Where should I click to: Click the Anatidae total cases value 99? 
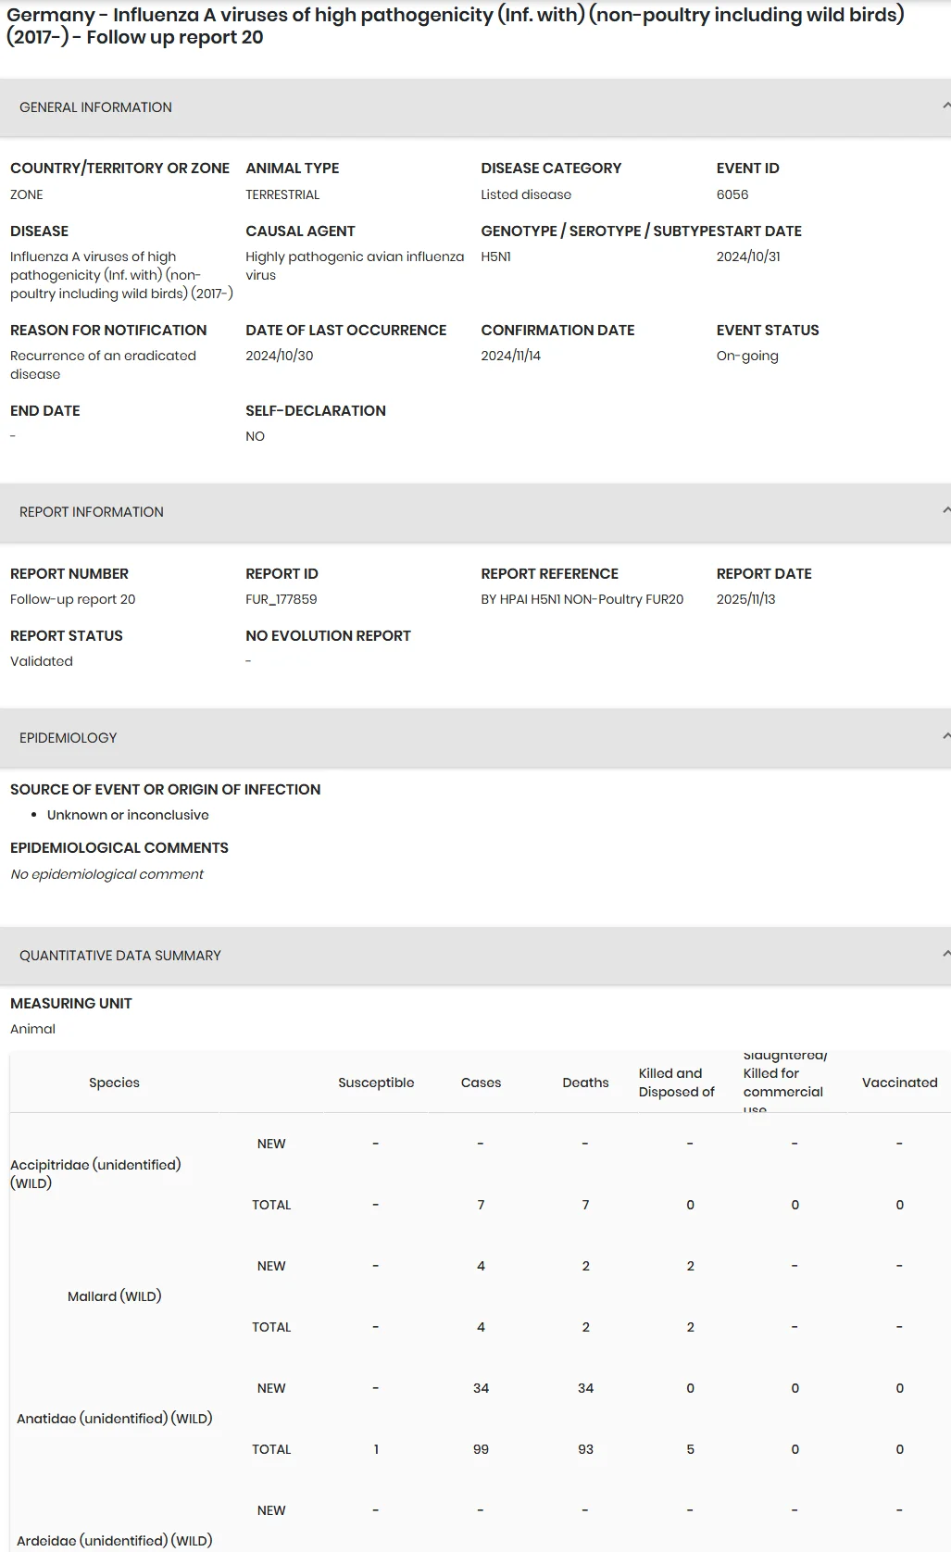pyautogui.click(x=481, y=1449)
